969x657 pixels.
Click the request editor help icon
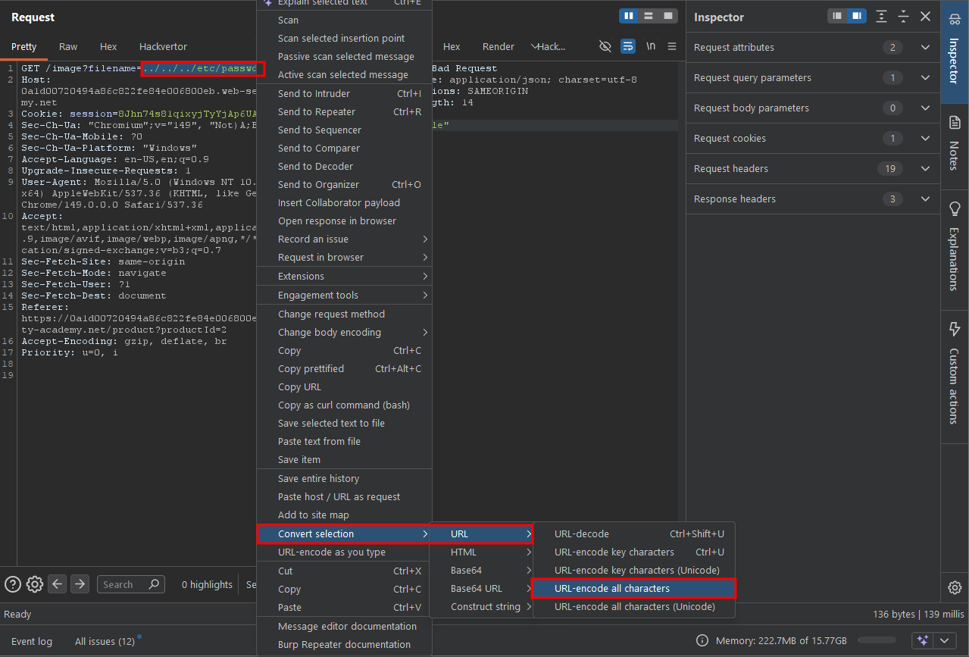pyautogui.click(x=13, y=584)
